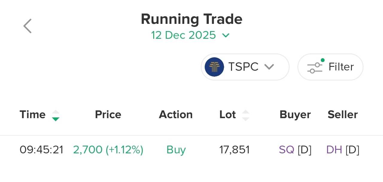Select the 12 Dec 2025 date
Screen dimensions: 383x182
coord(183,35)
